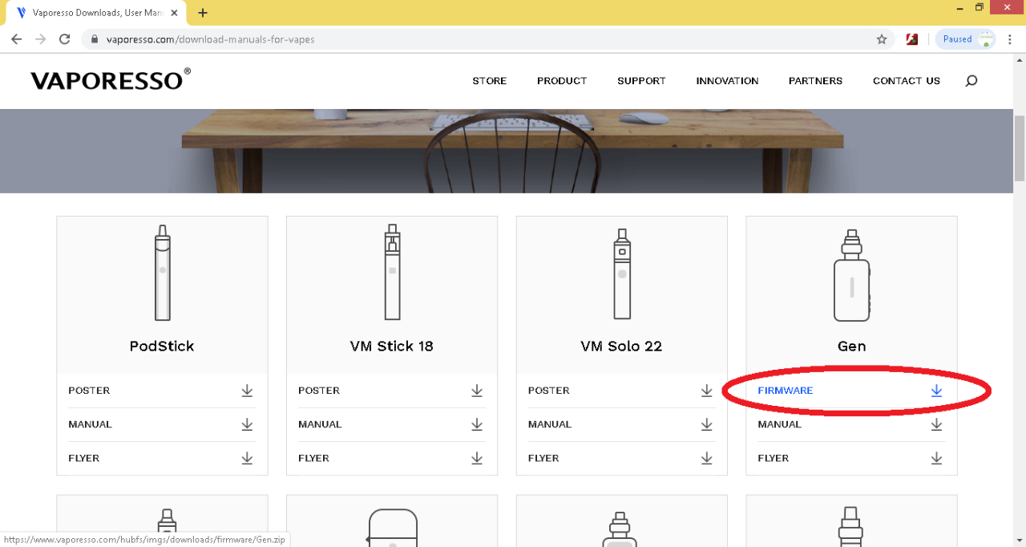Open the CONTACT US menu item

[x=907, y=80]
